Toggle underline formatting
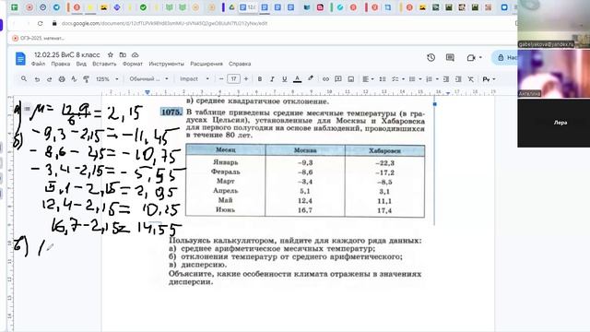The image size is (590, 332). (x=285, y=79)
